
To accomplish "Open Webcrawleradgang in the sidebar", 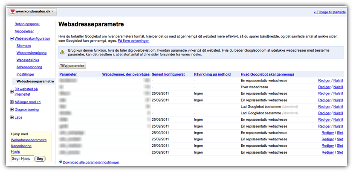I will tap(32, 53).
